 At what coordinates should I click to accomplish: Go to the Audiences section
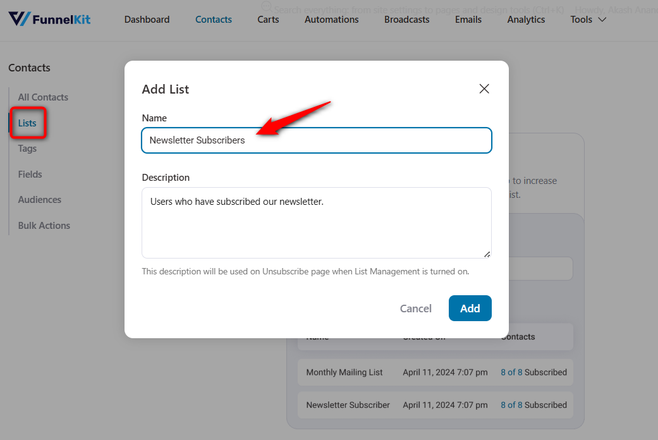pyautogui.click(x=39, y=199)
